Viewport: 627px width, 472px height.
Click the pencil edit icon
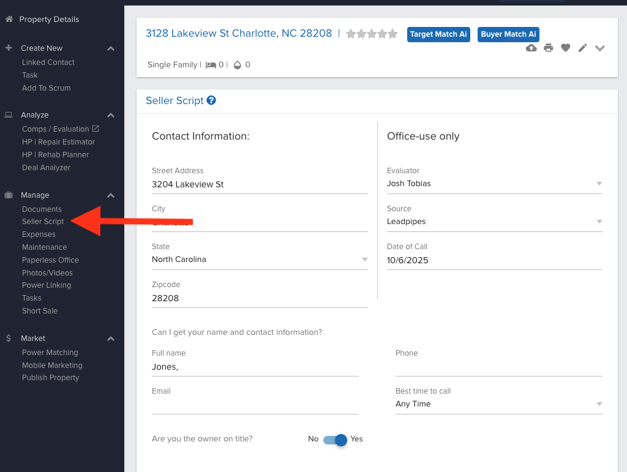[x=583, y=48]
